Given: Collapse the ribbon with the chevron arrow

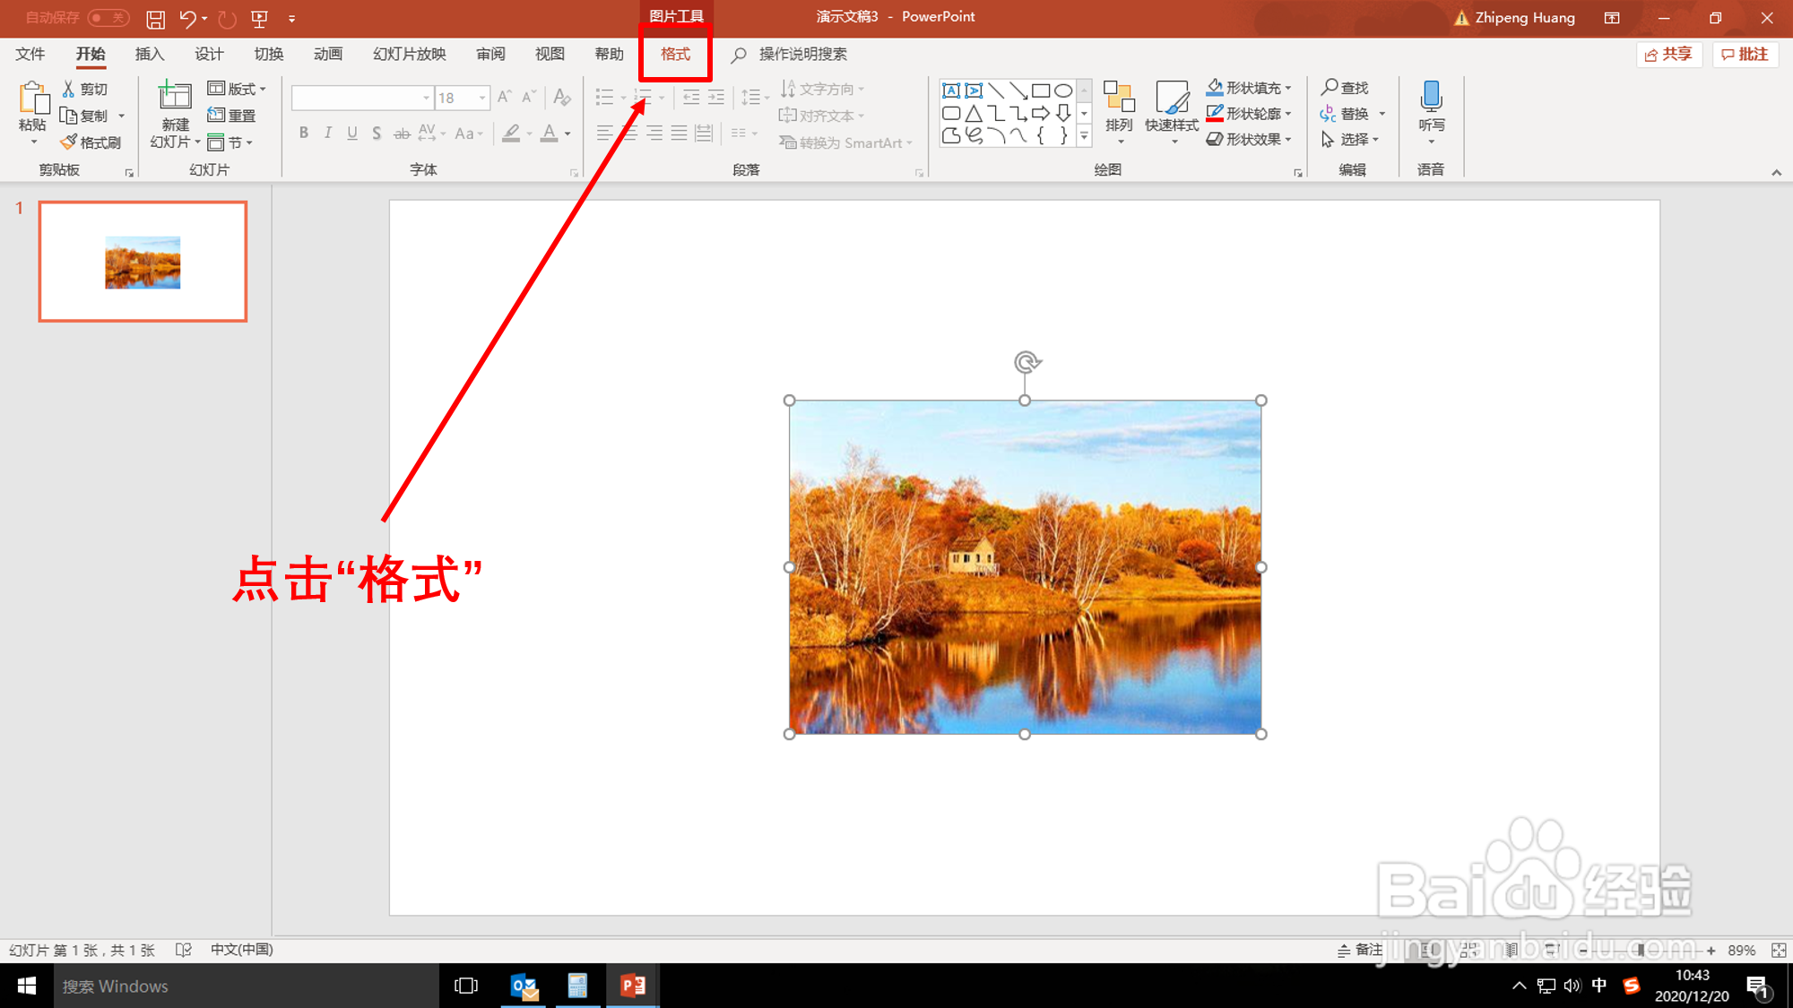Looking at the screenshot, I should point(1776,172).
